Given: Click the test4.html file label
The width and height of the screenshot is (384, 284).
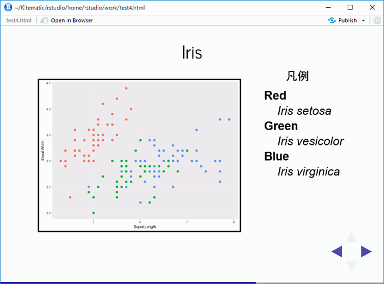Looking at the screenshot, I should click(19, 21).
